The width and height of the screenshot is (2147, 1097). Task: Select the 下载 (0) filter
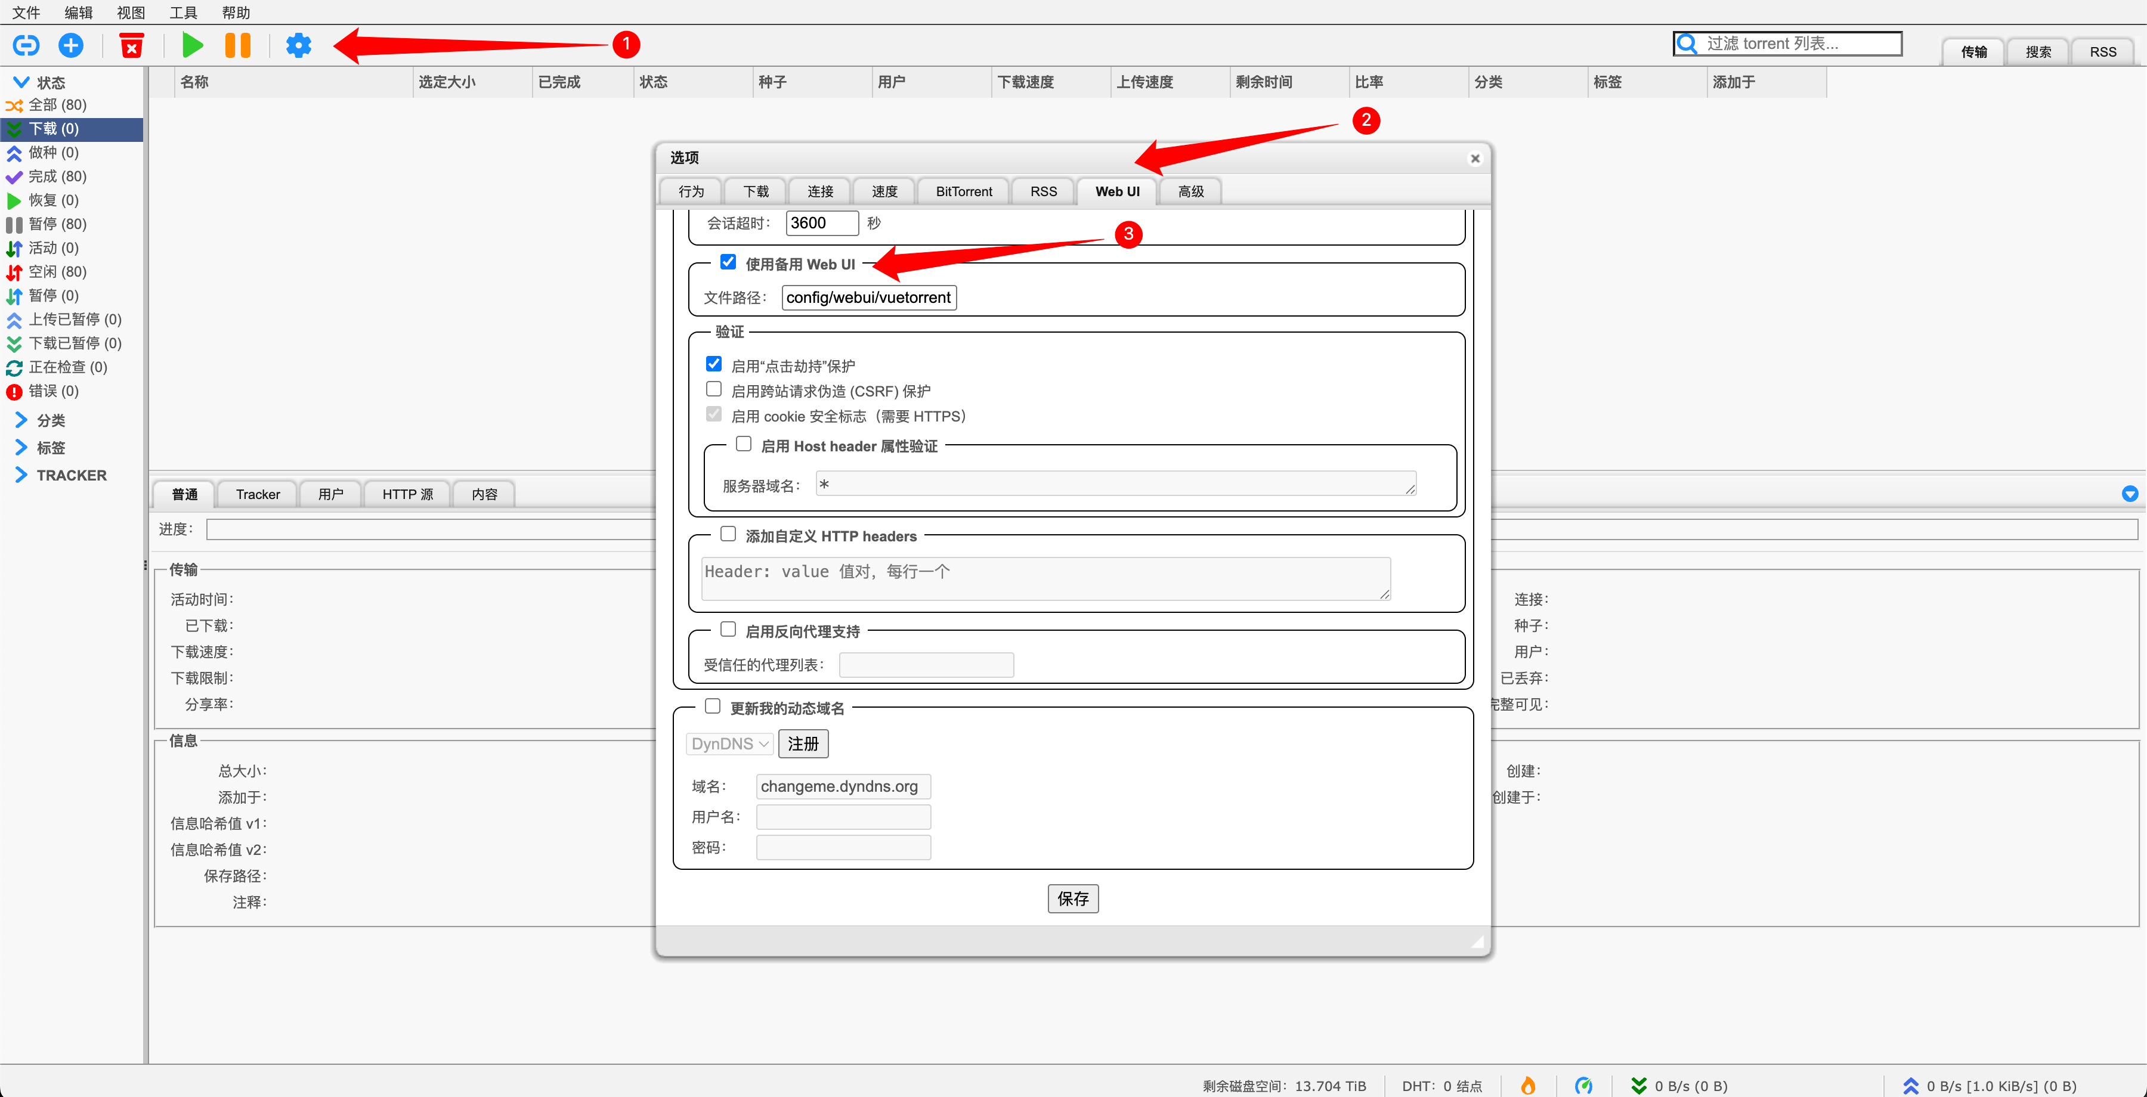pos(72,129)
